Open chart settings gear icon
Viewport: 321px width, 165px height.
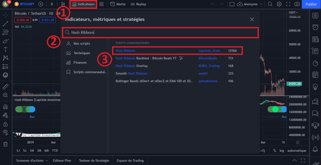[279, 4]
